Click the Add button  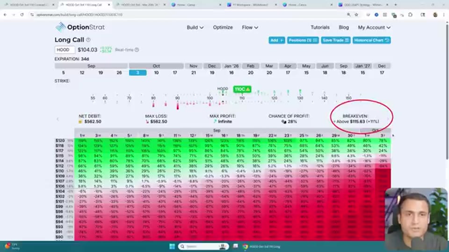tap(276, 40)
